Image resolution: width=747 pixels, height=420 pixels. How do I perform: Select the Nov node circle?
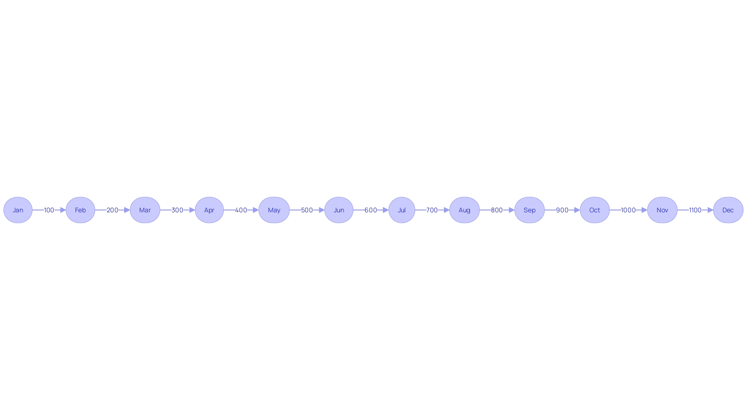pyautogui.click(x=662, y=210)
